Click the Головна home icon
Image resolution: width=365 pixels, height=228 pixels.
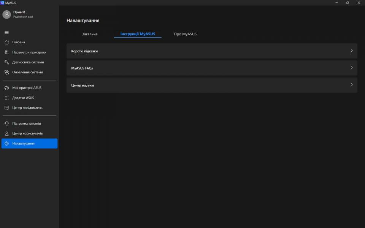pos(6,42)
